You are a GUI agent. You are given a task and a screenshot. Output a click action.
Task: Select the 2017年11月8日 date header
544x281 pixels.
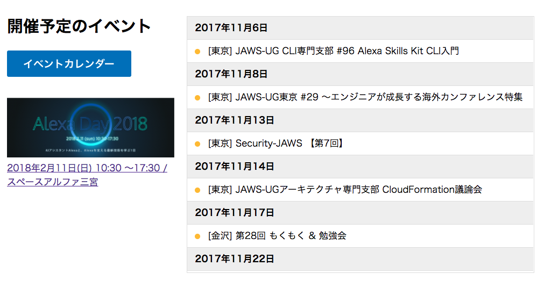[x=360, y=74]
